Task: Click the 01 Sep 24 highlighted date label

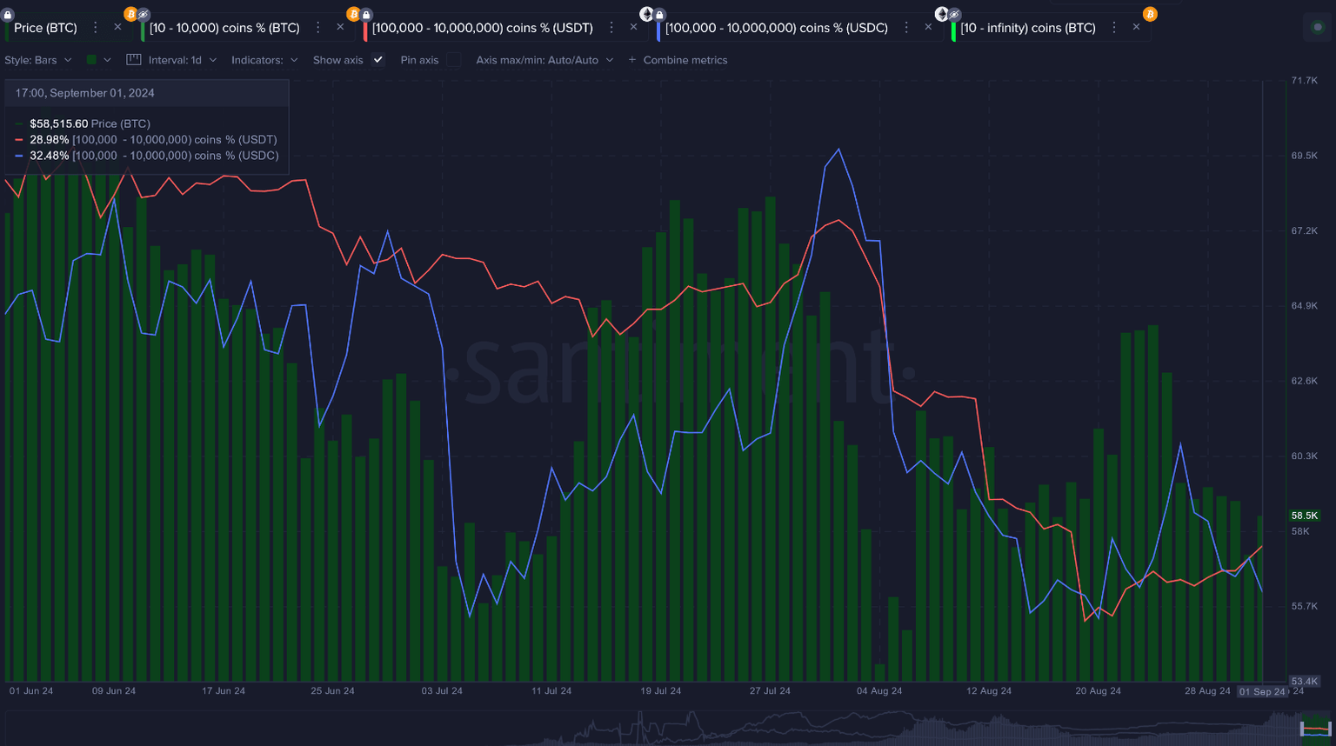Action: click(x=1262, y=692)
